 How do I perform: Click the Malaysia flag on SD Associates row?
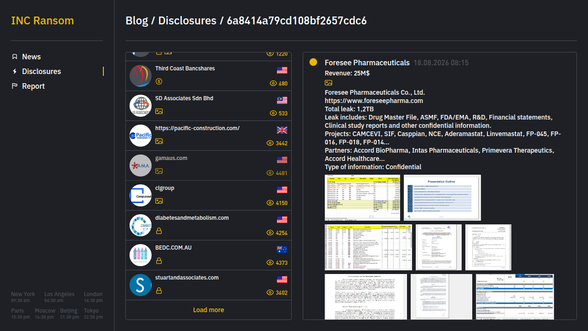tap(282, 100)
